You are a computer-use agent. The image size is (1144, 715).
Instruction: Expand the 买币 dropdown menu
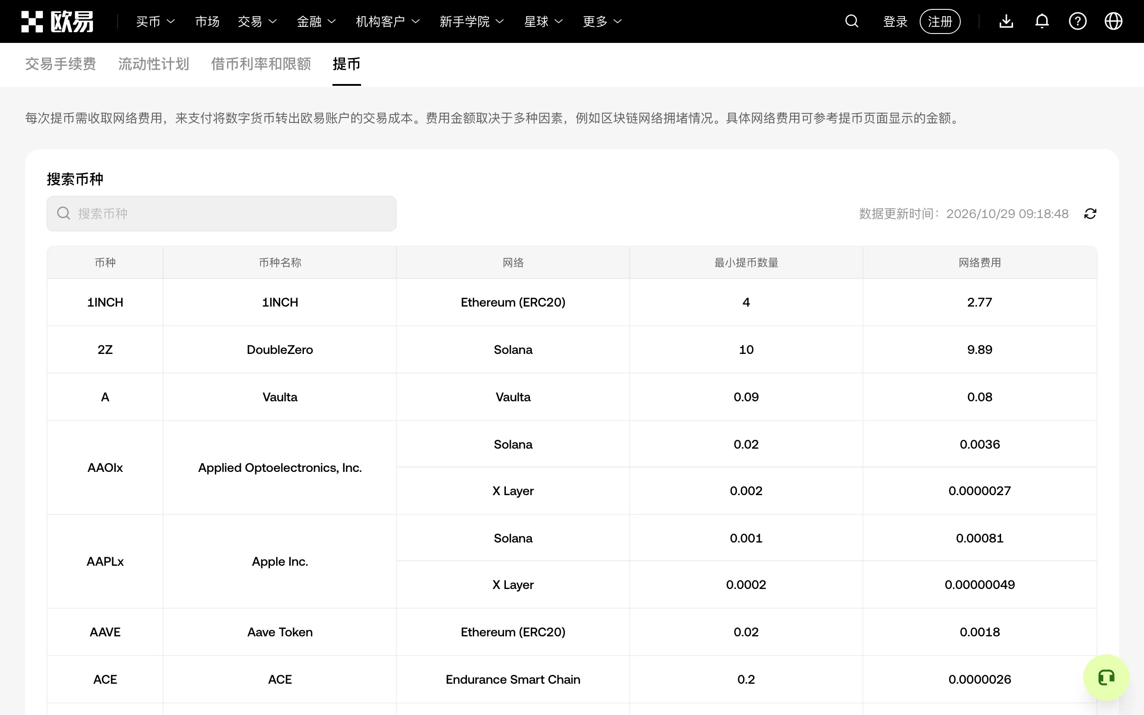(x=156, y=21)
